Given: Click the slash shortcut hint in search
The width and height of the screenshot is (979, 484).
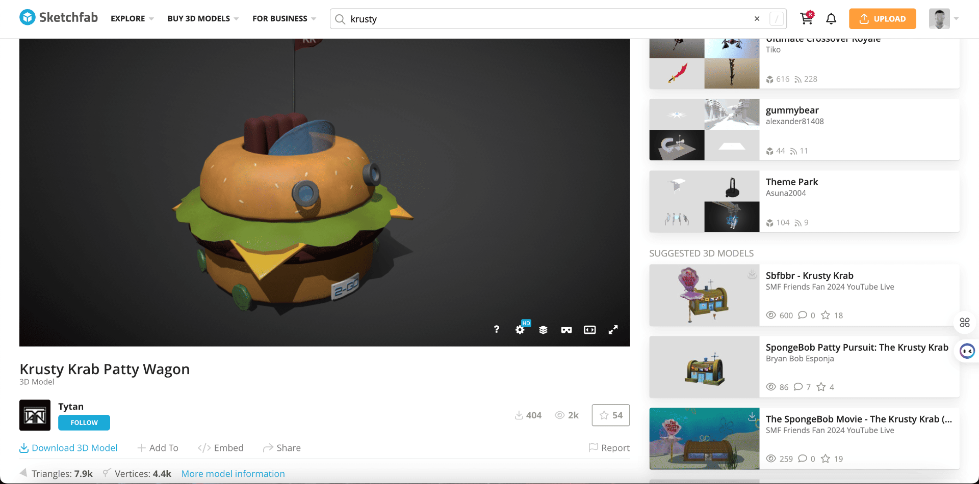Looking at the screenshot, I should [x=776, y=19].
